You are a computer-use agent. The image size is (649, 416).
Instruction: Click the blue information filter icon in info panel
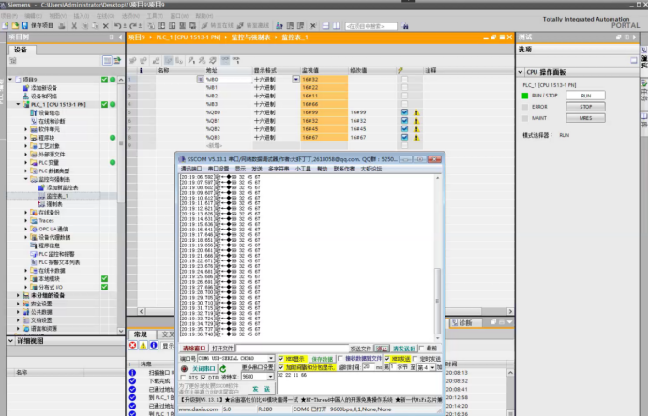click(x=154, y=345)
